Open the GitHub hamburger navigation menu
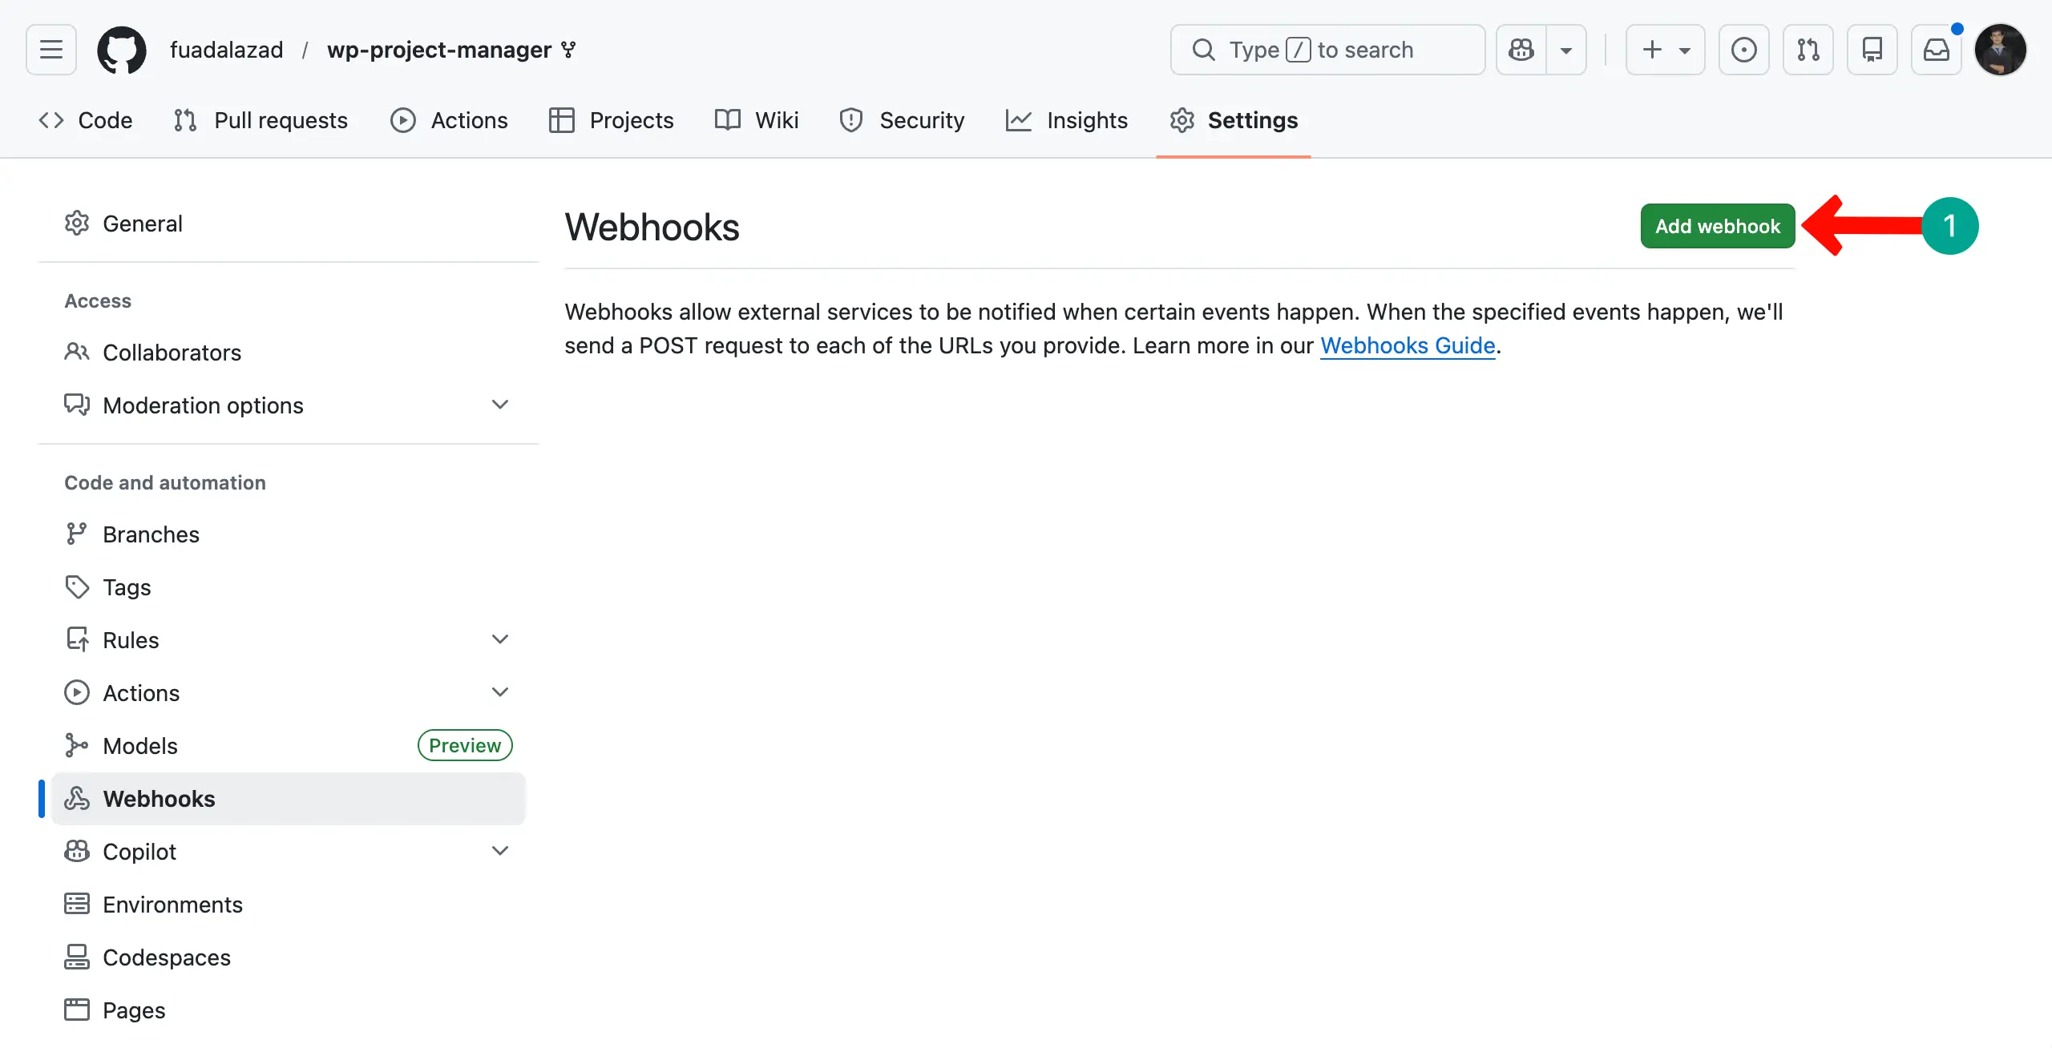Viewport: 2052px width, 1048px height. (50, 49)
